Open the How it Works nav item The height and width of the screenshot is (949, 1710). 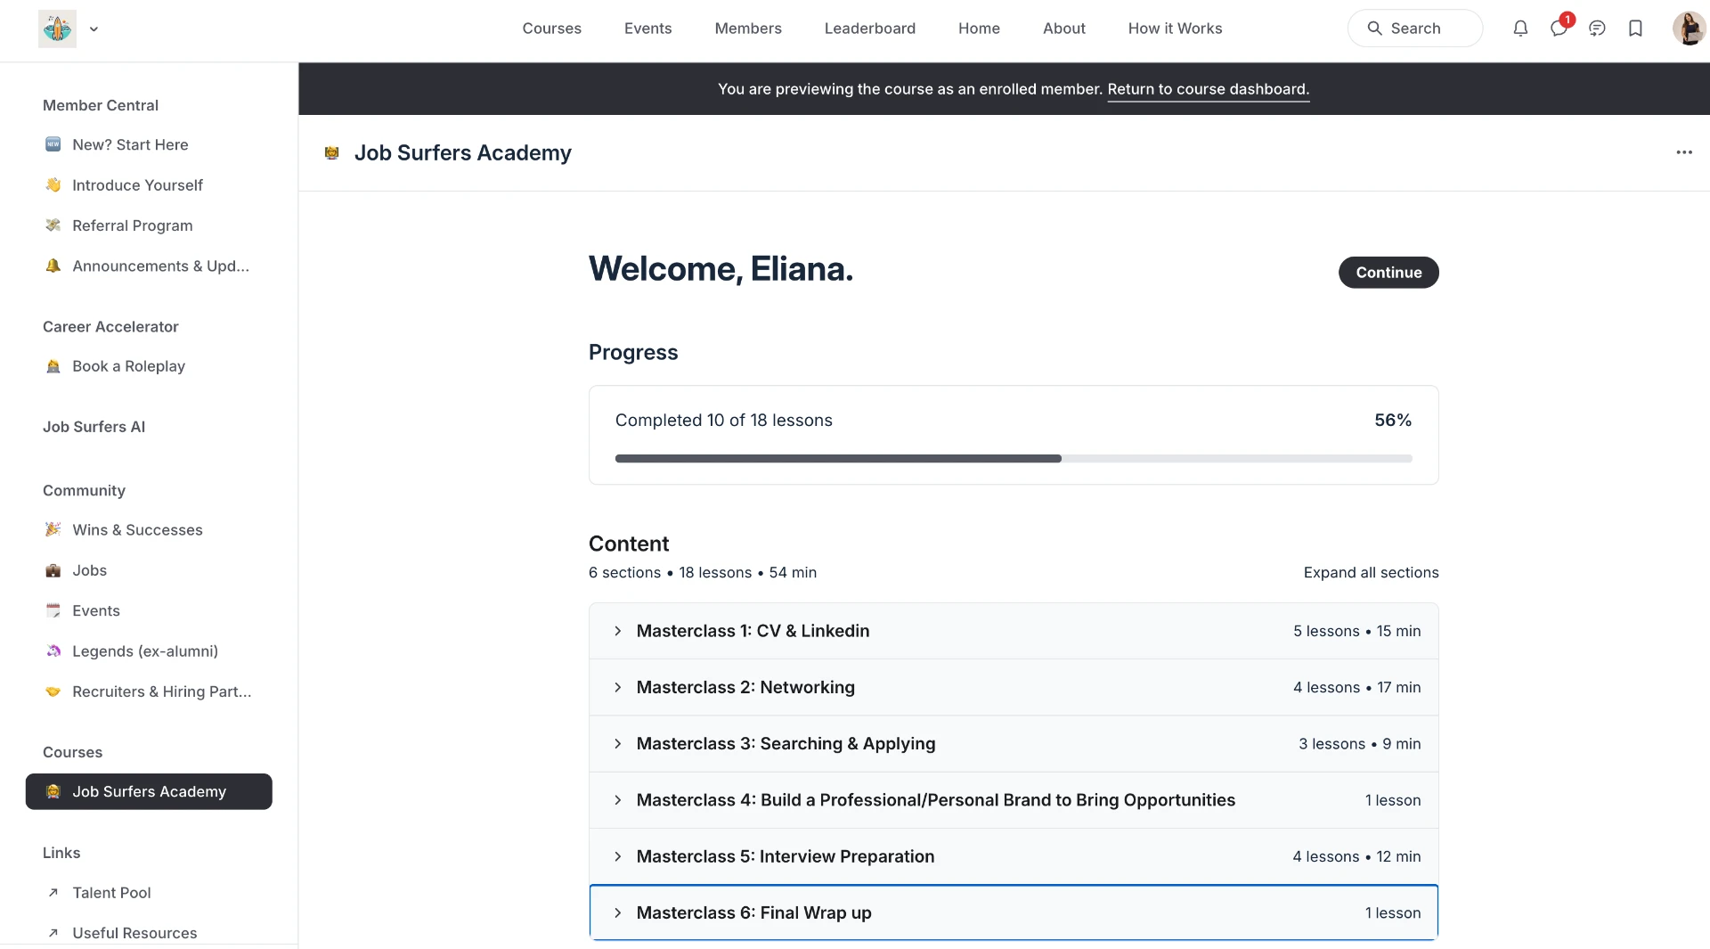[1175, 29]
